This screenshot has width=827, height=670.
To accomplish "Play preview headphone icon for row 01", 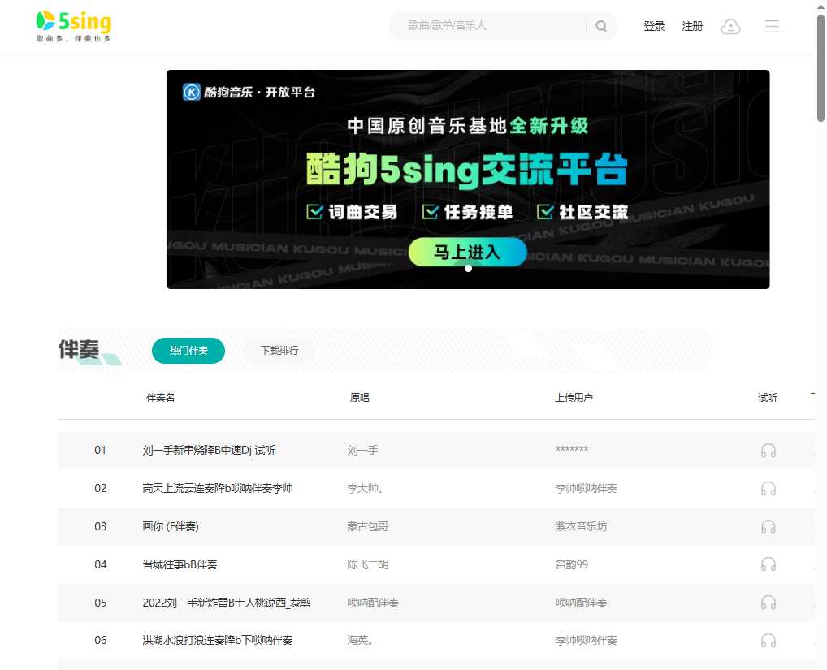I will [768, 450].
